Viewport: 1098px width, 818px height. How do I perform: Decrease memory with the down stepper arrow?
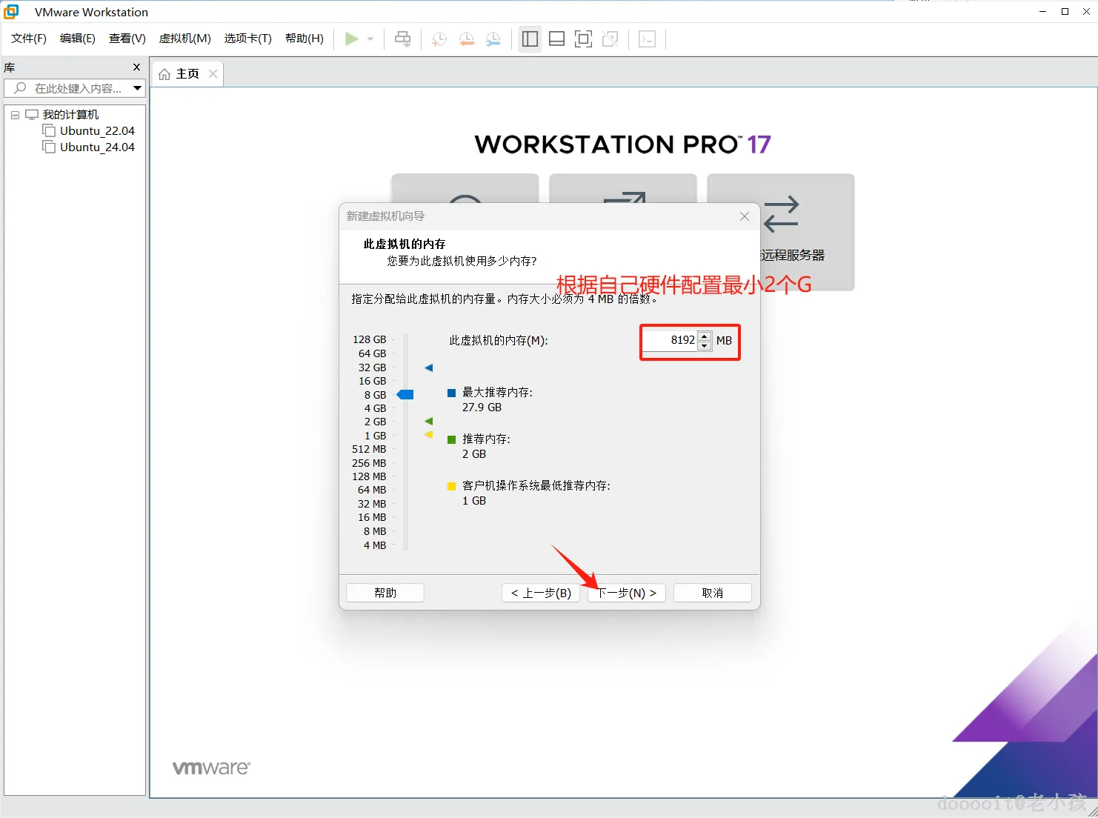705,345
